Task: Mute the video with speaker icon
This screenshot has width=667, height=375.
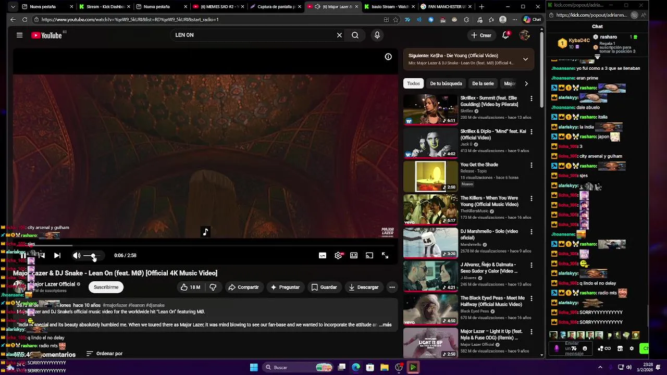Action: point(77,255)
